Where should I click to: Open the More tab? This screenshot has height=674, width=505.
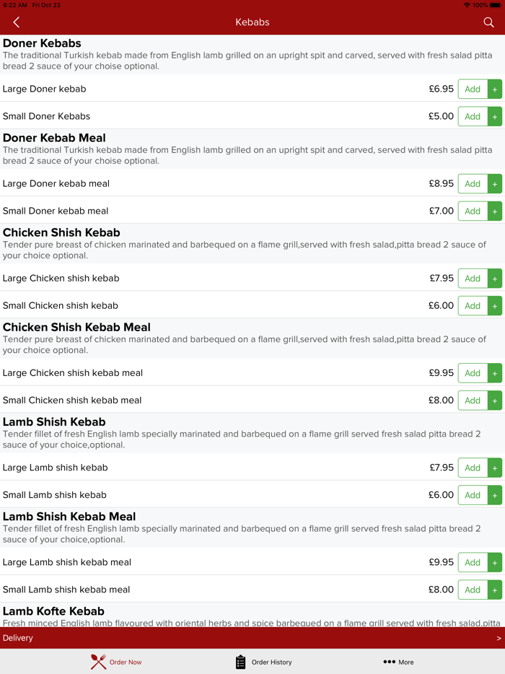tap(406, 662)
